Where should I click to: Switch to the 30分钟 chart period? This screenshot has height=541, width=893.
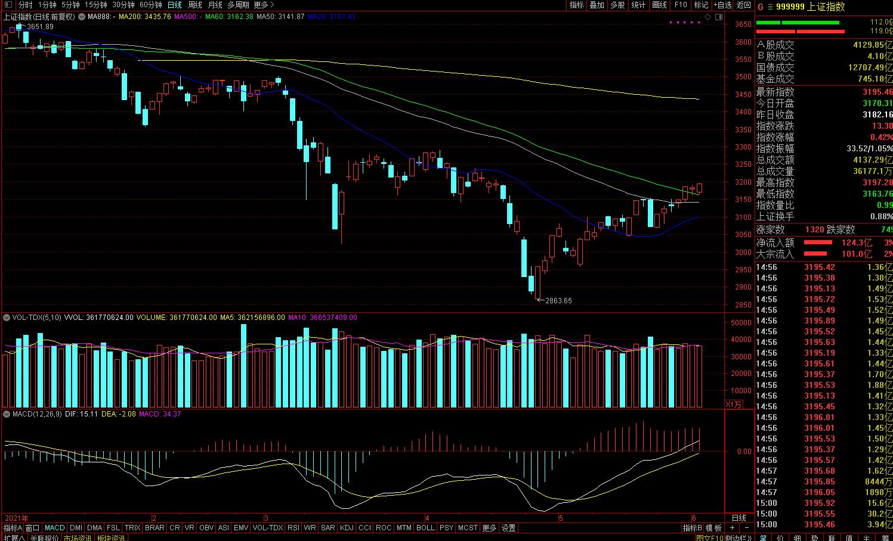tap(123, 5)
